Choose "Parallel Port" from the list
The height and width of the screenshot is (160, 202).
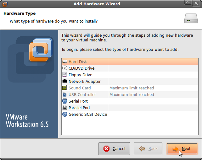pos(79,108)
